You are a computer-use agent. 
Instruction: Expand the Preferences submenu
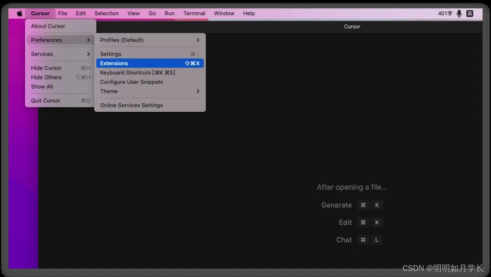[60, 40]
